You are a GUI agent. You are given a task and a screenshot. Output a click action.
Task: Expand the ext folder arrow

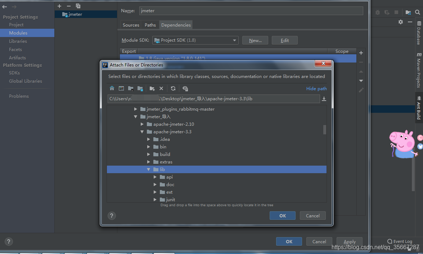155,192
